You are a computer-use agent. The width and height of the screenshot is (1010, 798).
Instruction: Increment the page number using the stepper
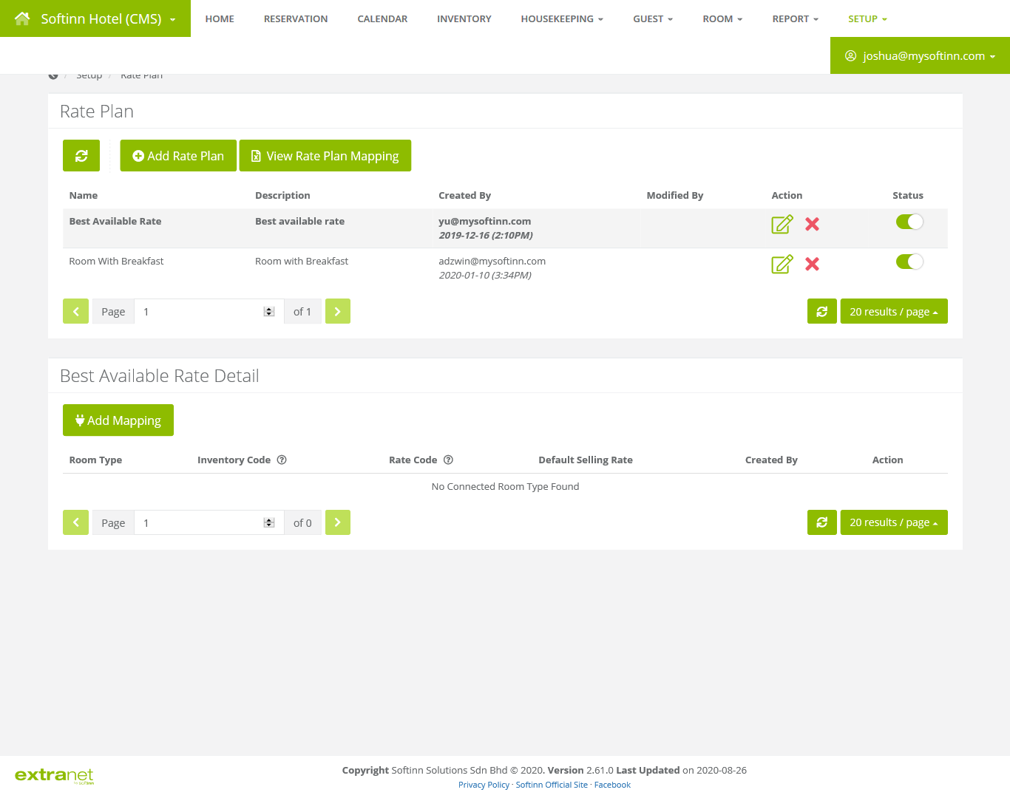tap(269, 308)
